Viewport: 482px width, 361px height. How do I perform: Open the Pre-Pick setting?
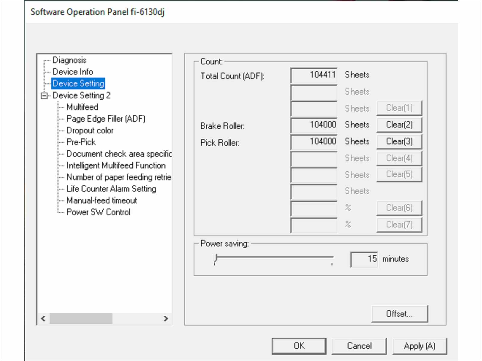81,142
